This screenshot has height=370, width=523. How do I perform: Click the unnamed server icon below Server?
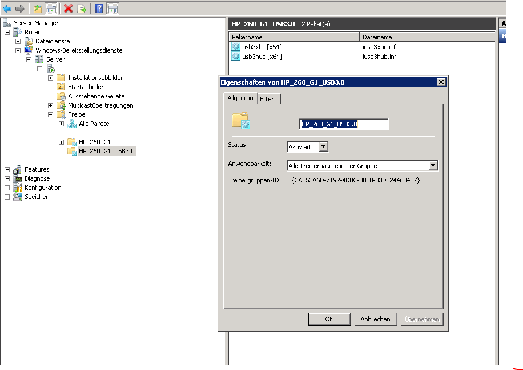[51, 69]
